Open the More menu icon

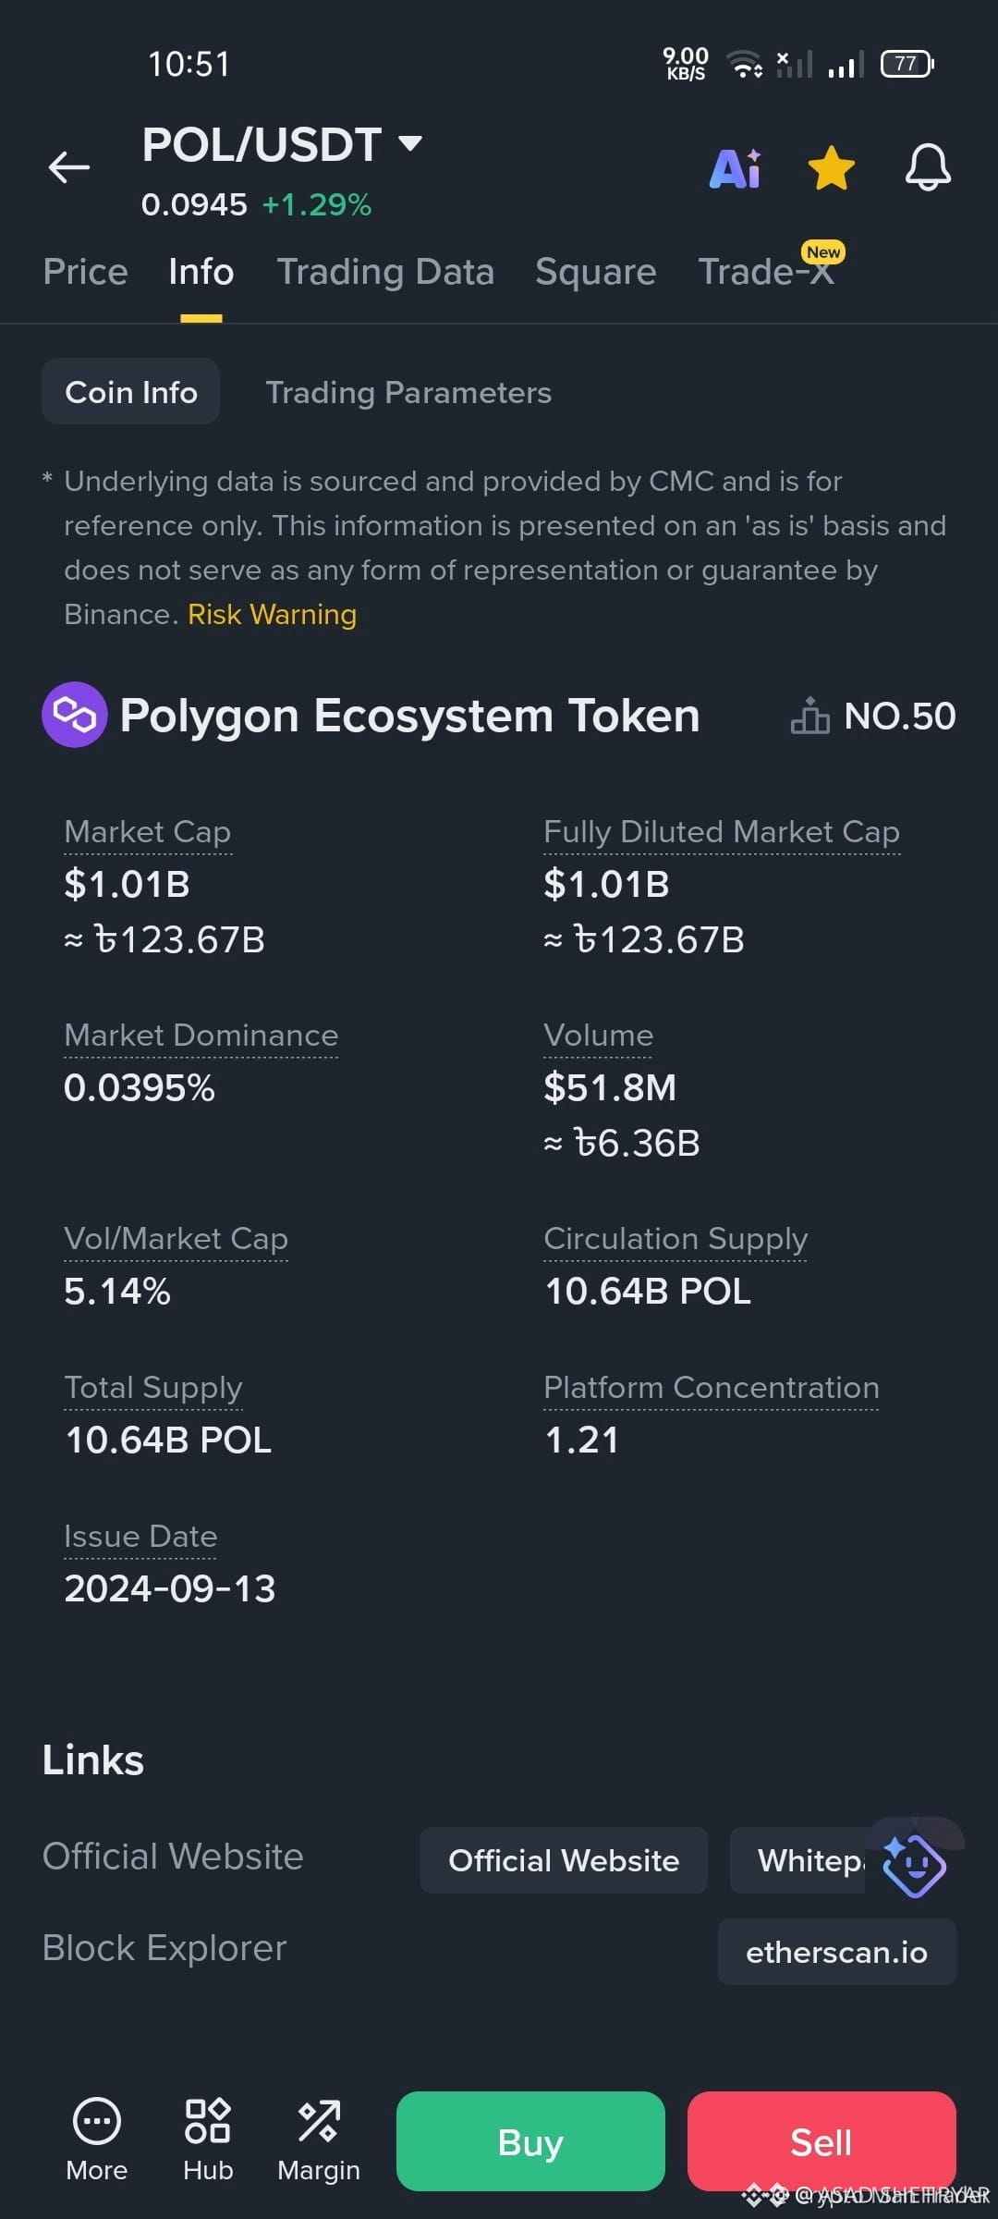[96, 2121]
